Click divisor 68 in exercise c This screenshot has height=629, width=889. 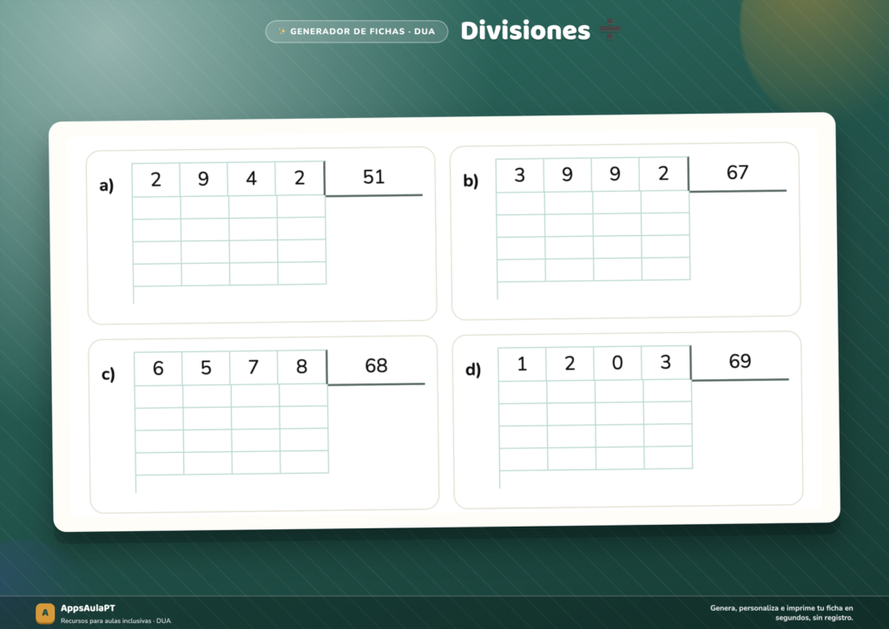click(376, 365)
